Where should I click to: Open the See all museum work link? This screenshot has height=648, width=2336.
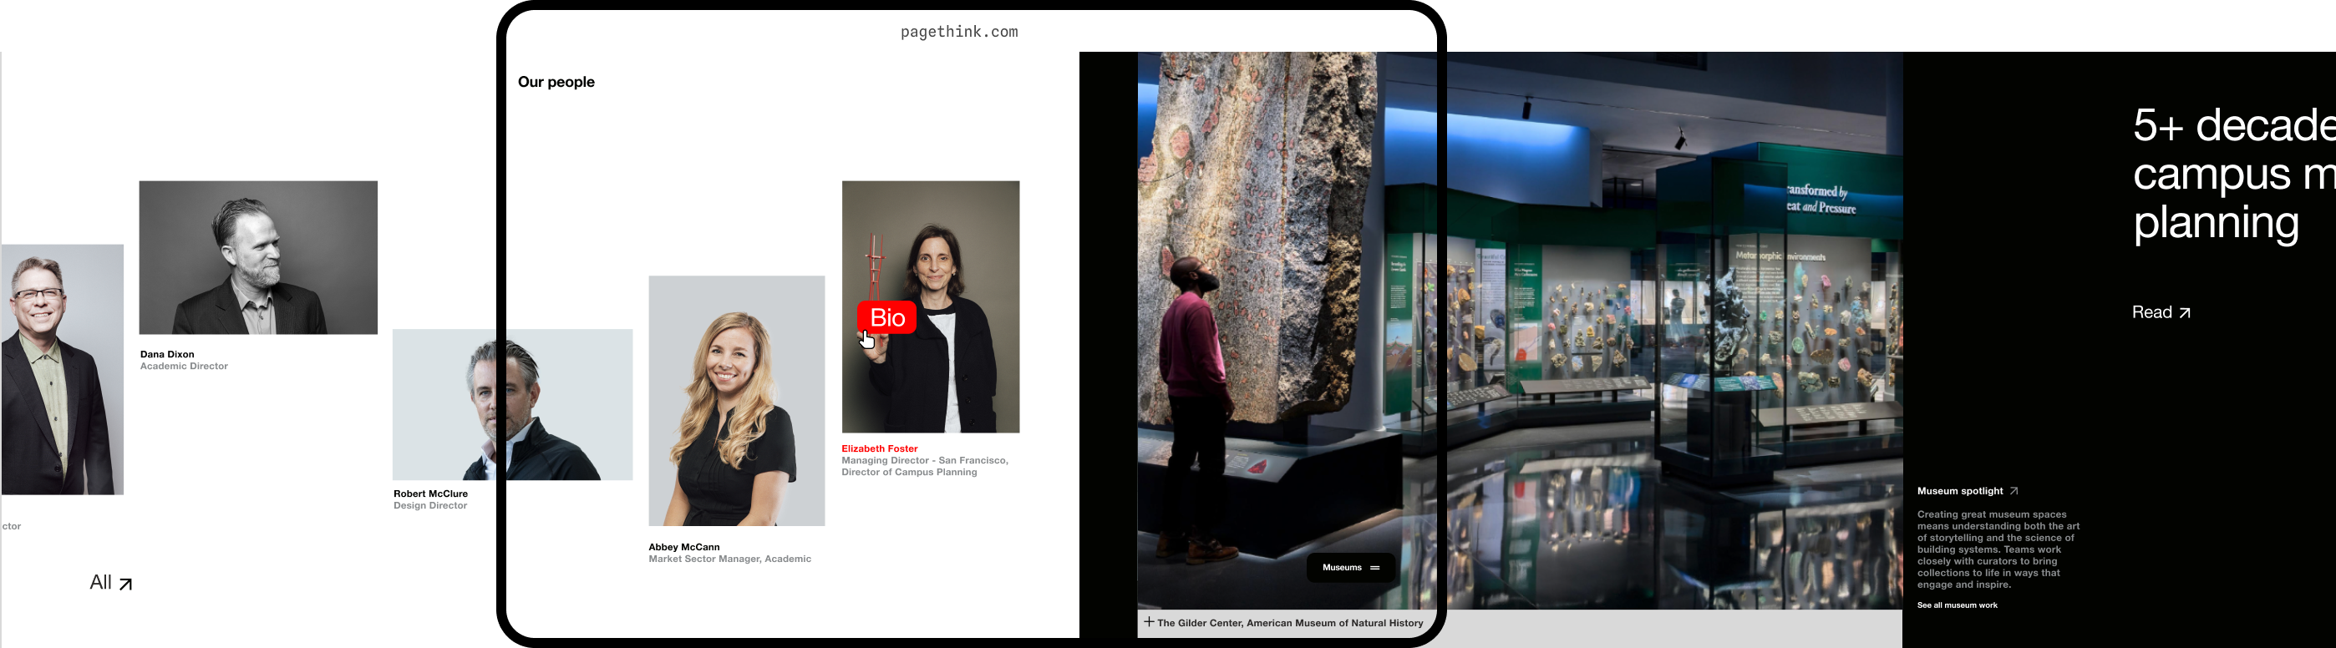coord(1957,605)
